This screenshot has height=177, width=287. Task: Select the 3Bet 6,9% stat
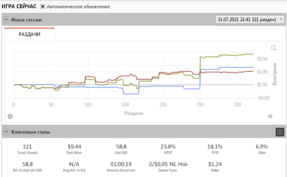(261, 149)
